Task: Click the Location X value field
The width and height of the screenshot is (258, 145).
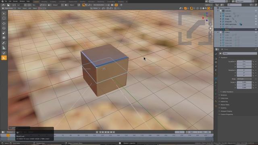Action: click(244, 62)
